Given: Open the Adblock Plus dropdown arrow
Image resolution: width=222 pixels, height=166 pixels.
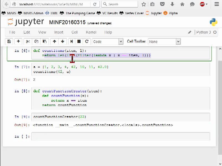Looking at the screenshot, I should tap(207, 4).
